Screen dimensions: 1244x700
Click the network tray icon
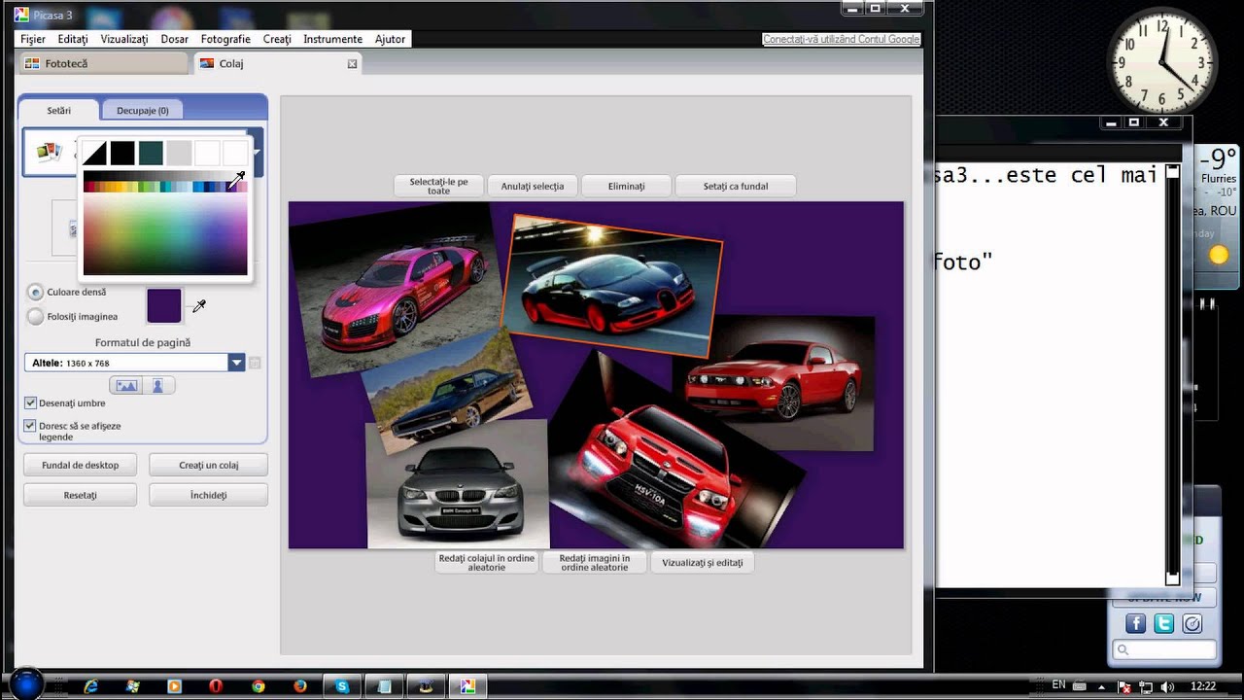point(1146,686)
